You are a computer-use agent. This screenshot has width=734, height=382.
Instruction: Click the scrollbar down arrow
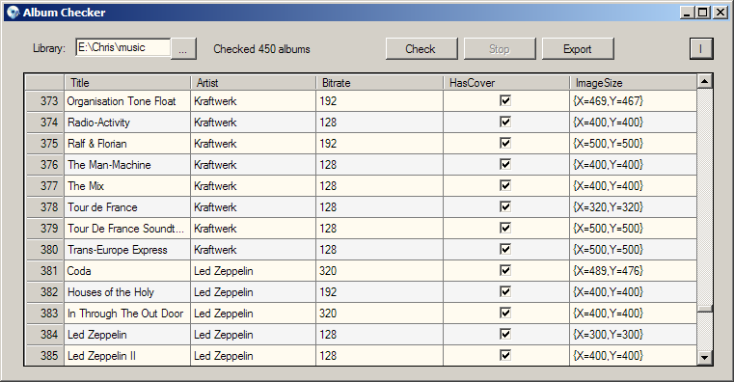pyautogui.click(x=704, y=358)
